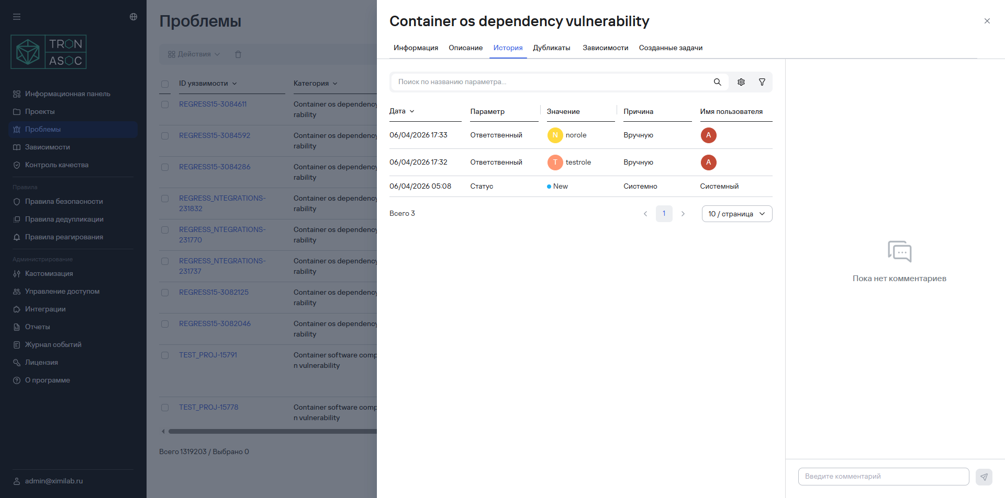The image size is (1005, 498).
Task: Open the 10 / страница page size dropdown
Action: coord(736,214)
